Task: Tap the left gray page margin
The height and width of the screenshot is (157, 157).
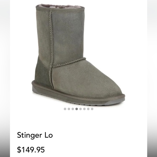Action: coord(5,78)
